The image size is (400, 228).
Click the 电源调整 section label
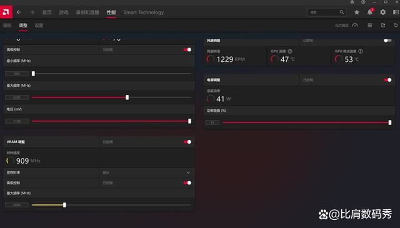coord(213,80)
